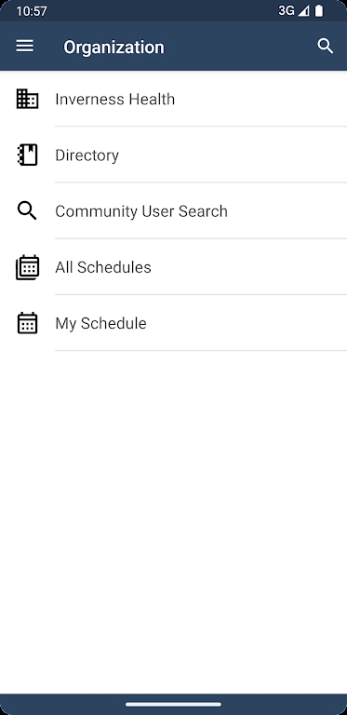The height and width of the screenshot is (715, 347).
Task: Tap the search magnifier in header
Action: [x=326, y=46]
